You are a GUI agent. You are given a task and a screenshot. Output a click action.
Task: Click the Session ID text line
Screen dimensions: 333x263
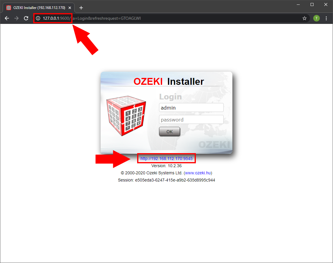pos(166,180)
